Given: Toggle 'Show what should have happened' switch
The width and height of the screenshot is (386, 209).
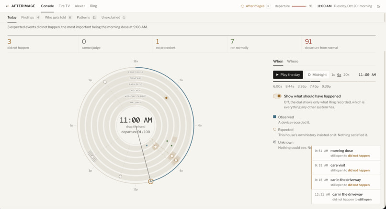Looking at the screenshot, I should click(277, 96).
